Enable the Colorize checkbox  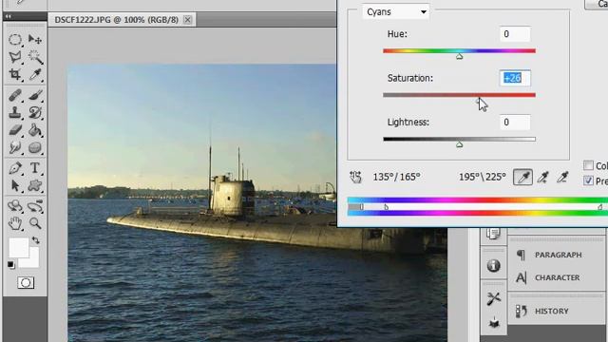click(588, 165)
